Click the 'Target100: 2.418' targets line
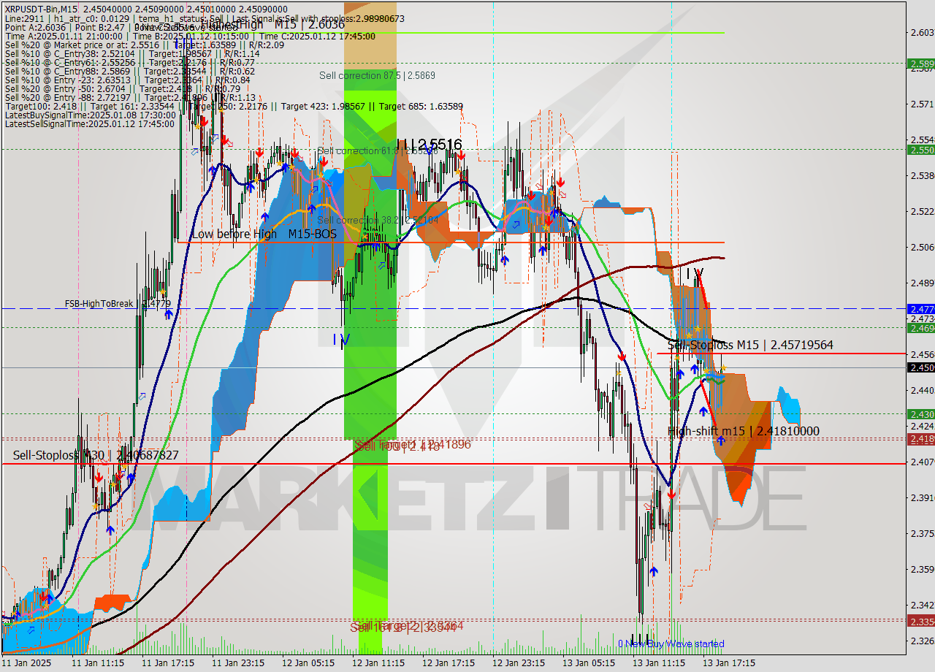The image size is (935, 672). coord(233,106)
